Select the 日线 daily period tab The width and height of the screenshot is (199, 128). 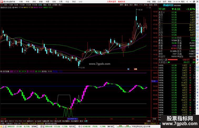click(x=40, y=5)
